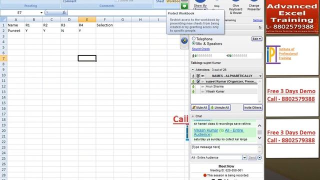Click cell F1 containing Selection

click(x=104, y=25)
